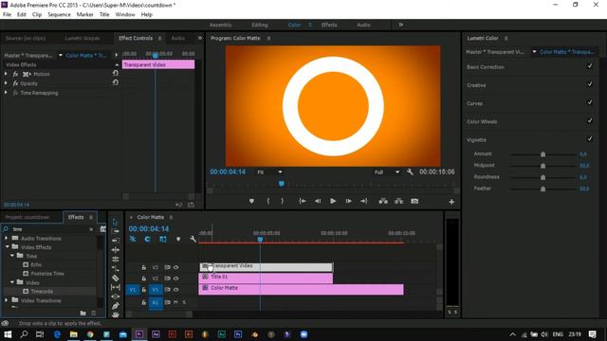Viewport: 607px width, 341px height.
Task: Add a marker in the timeline panel
Action: click(x=178, y=239)
